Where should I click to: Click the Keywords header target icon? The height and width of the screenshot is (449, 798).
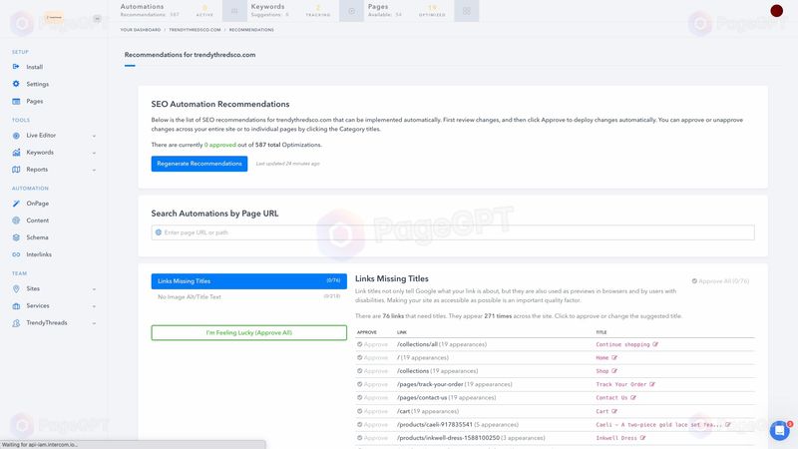pos(352,11)
